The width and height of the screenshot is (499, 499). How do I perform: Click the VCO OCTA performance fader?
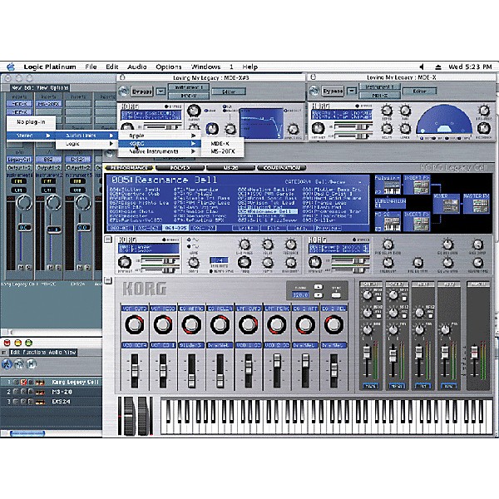pyautogui.click(x=135, y=370)
